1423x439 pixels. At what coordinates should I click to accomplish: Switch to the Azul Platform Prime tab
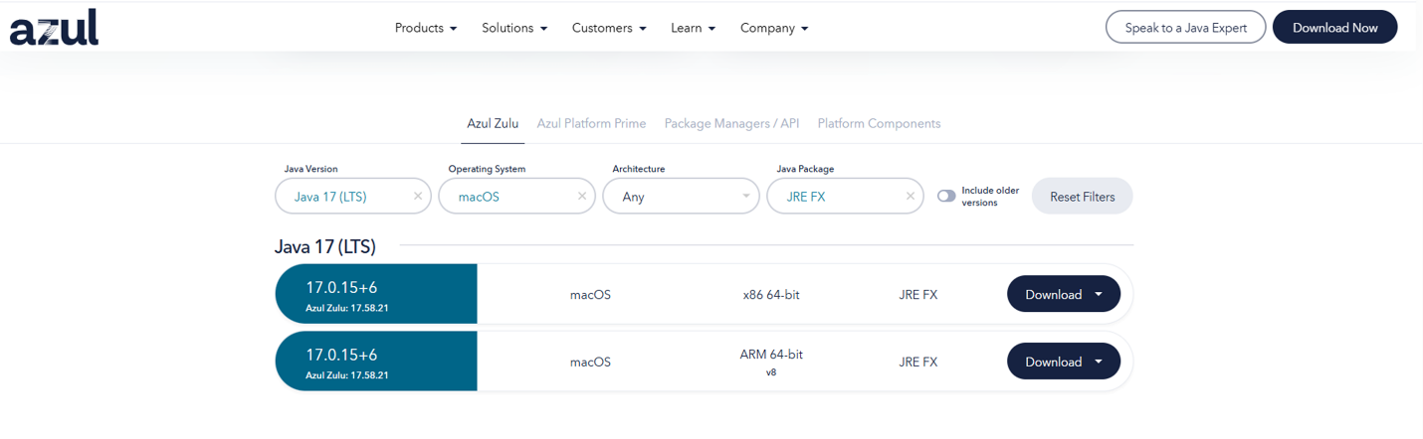[x=591, y=124]
